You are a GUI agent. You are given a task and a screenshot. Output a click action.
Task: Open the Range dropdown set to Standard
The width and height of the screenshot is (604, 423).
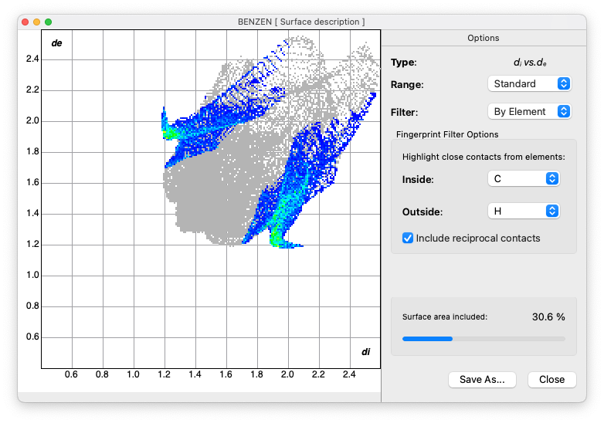coord(530,83)
